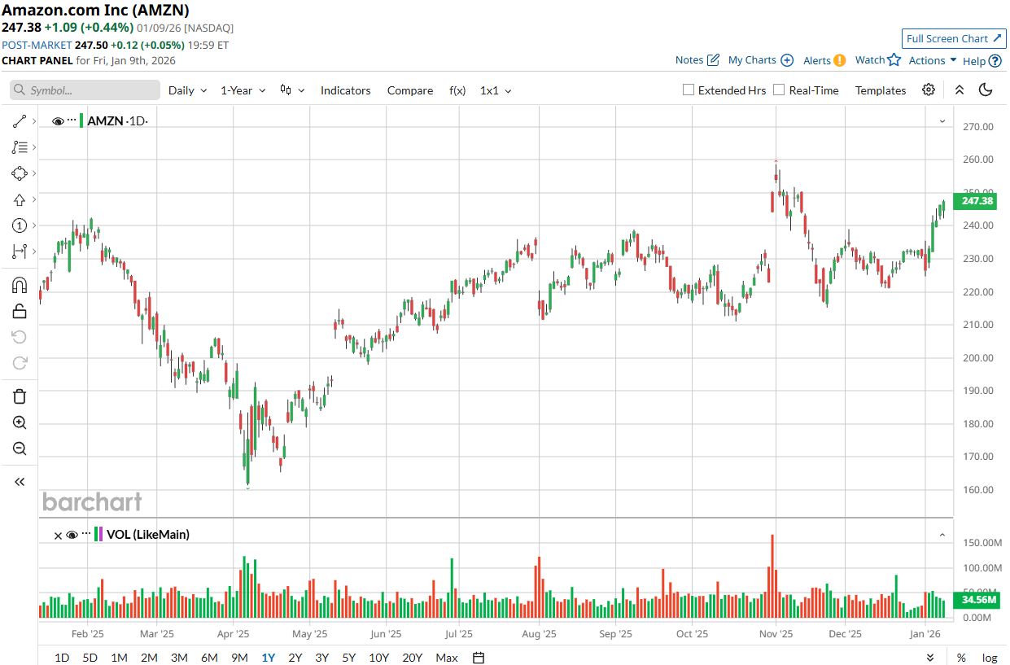Viewport: 1010px width, 665px height.
Task: Open the Fibonacci/text lines tool
Action: coord(20,147)
